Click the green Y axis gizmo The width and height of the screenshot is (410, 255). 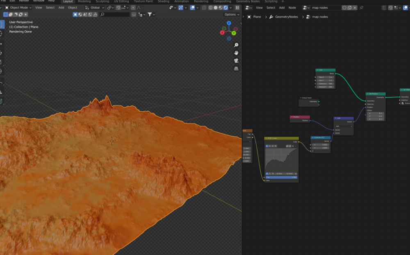pyautogui.click(x=234, y=33)
